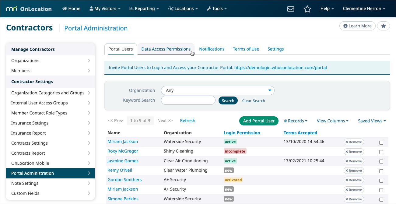
Task: Open Gordon Smithers user name link
Action: (124, 180)
